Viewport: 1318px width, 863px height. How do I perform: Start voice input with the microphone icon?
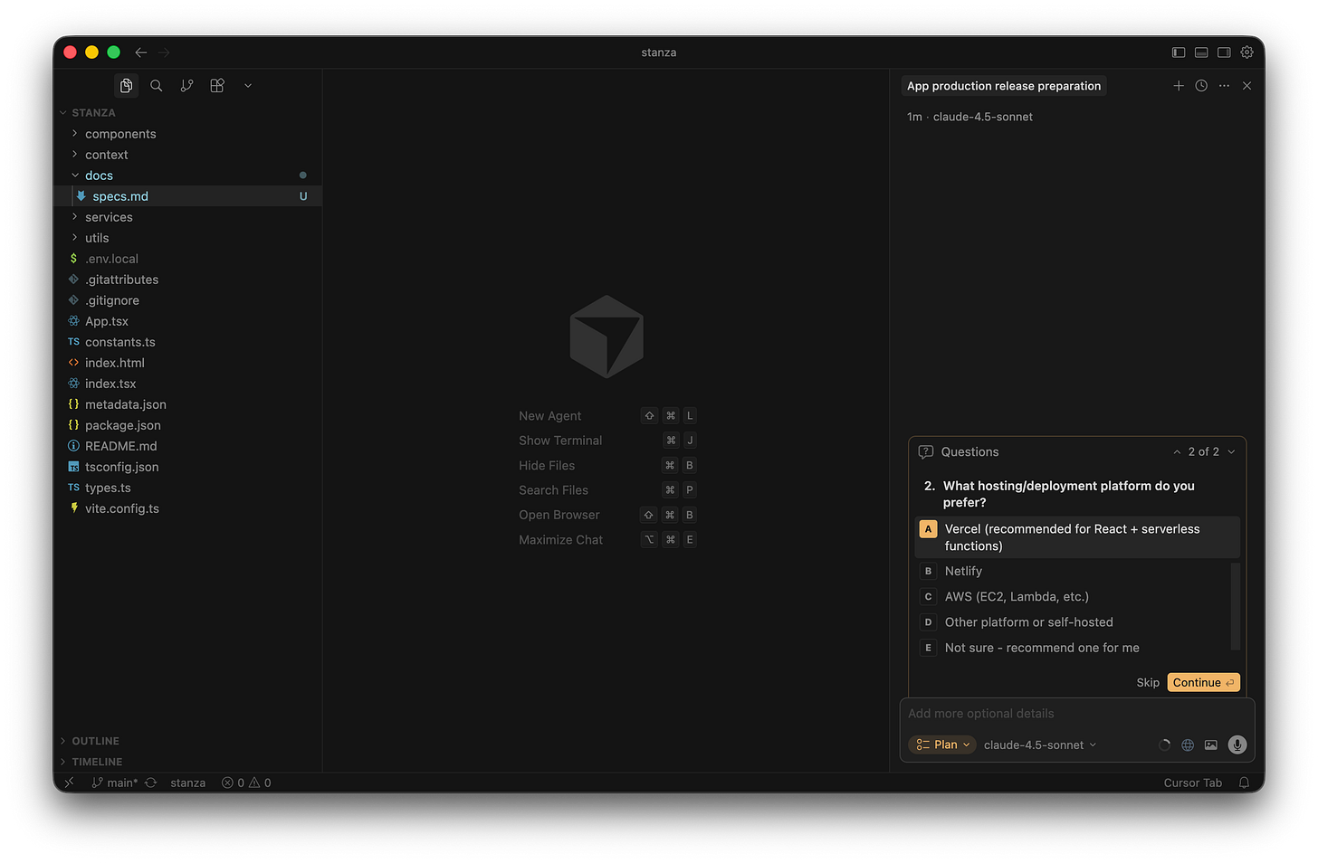point(1237,744)
